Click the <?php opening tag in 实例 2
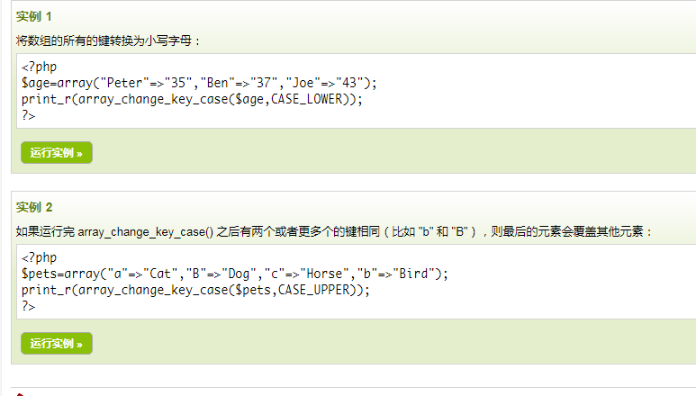This screenshot has width=696, height=396. [40, 257]
